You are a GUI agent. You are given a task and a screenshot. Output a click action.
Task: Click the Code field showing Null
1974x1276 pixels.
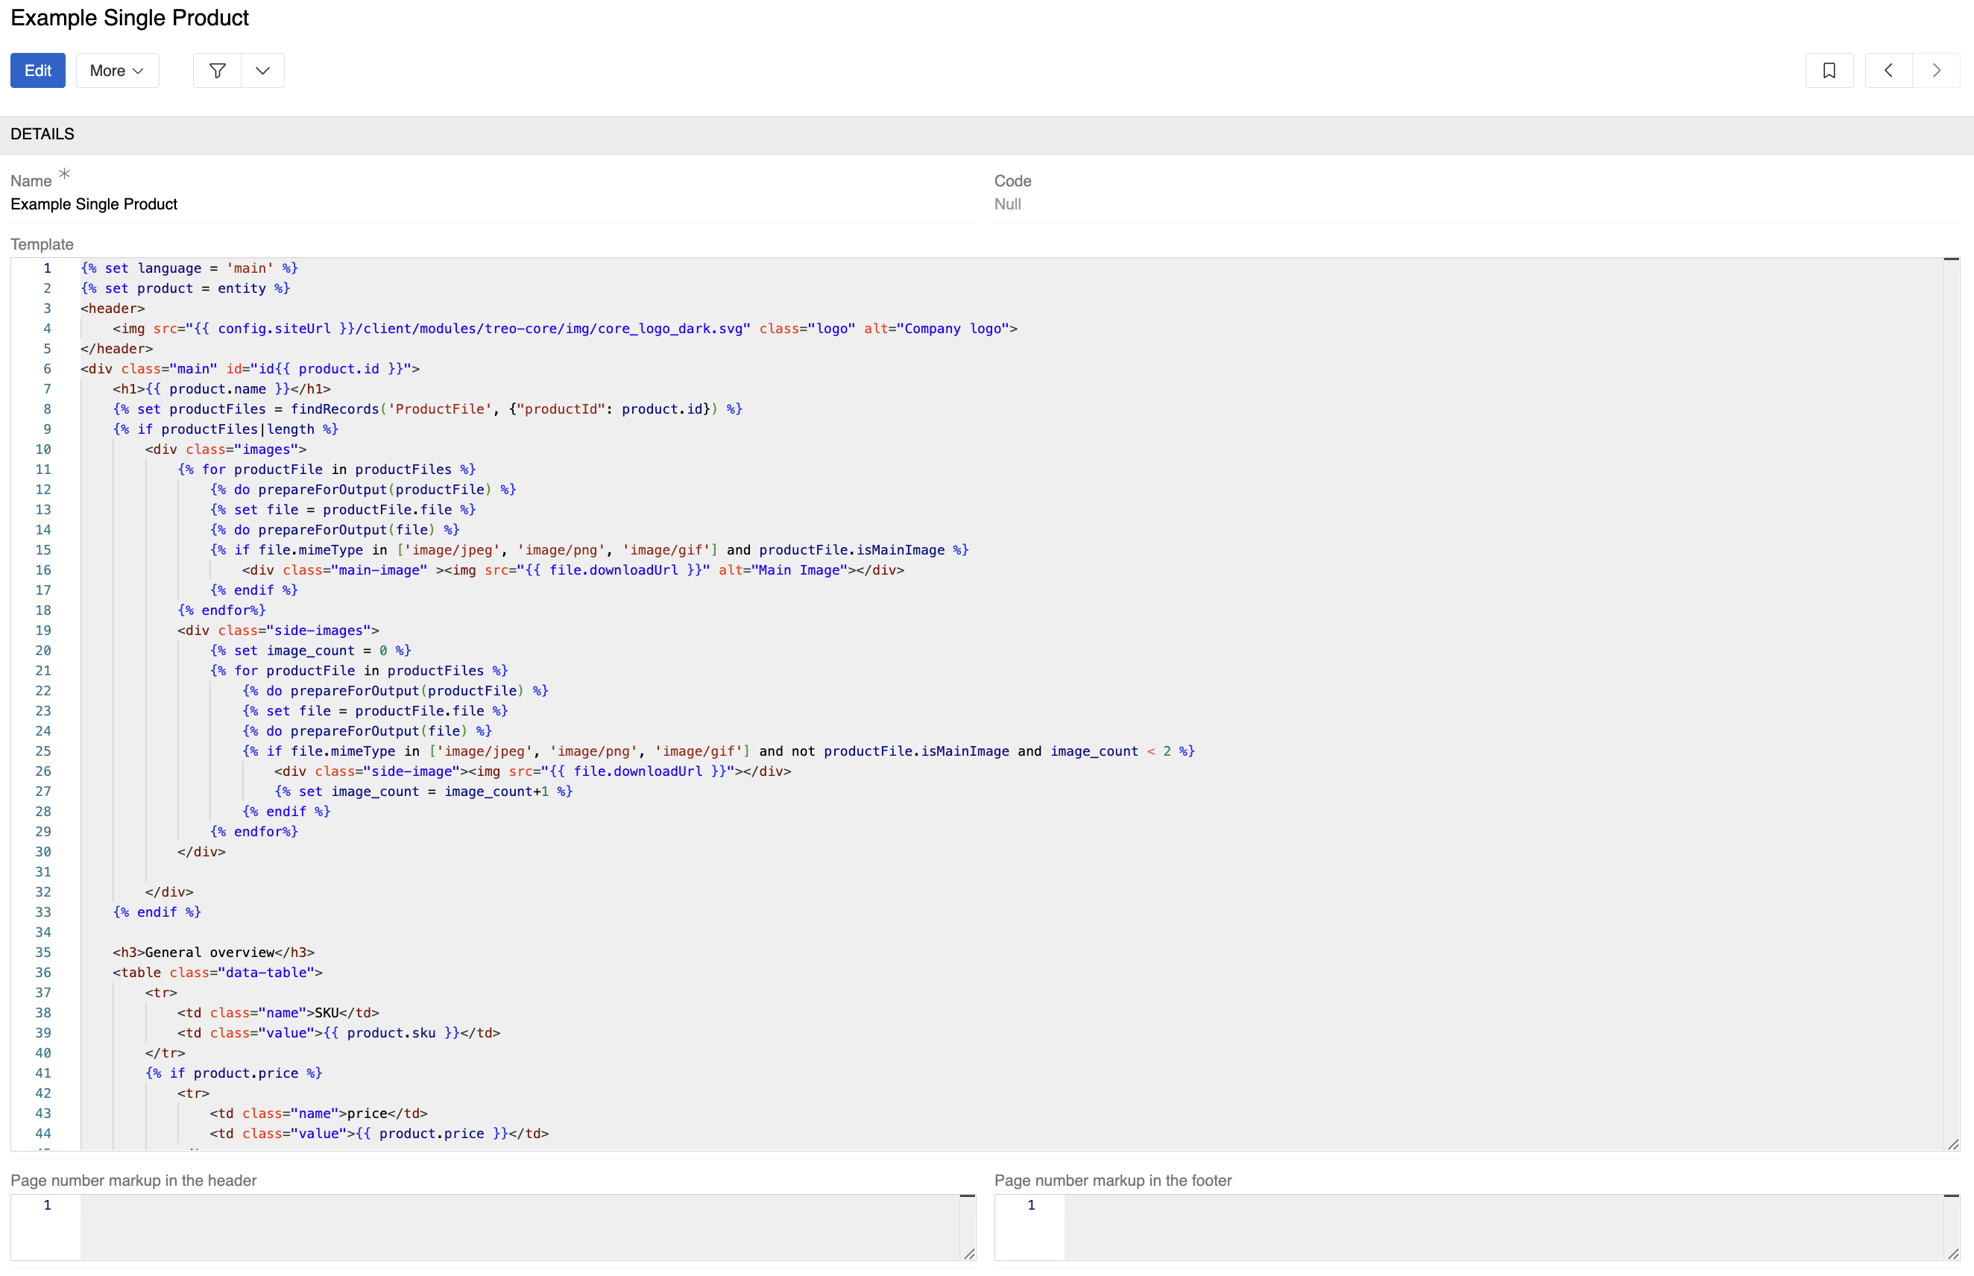coord(1008,203)
